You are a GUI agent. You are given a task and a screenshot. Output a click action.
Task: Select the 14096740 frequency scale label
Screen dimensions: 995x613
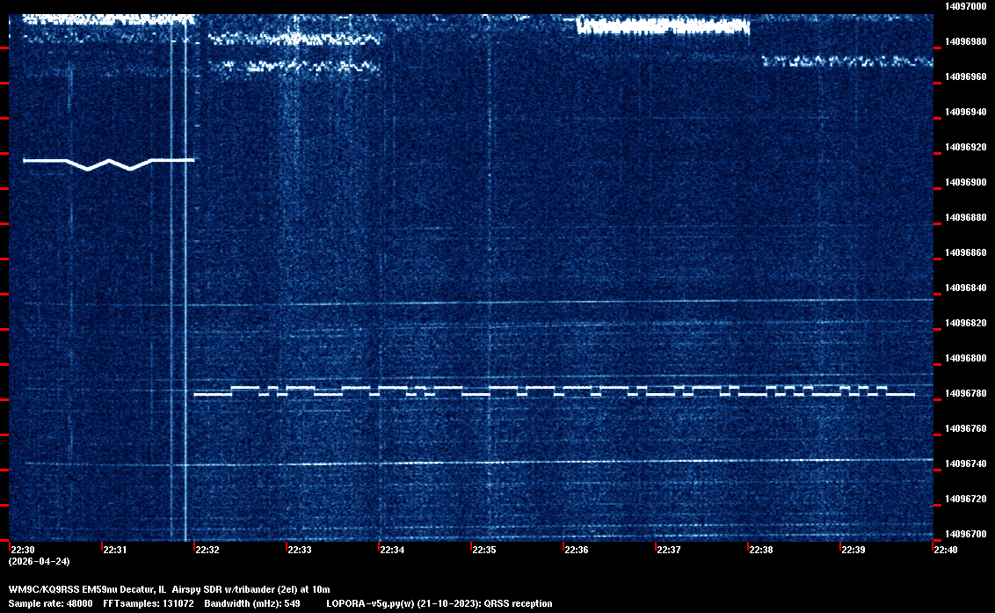(965, 464)
